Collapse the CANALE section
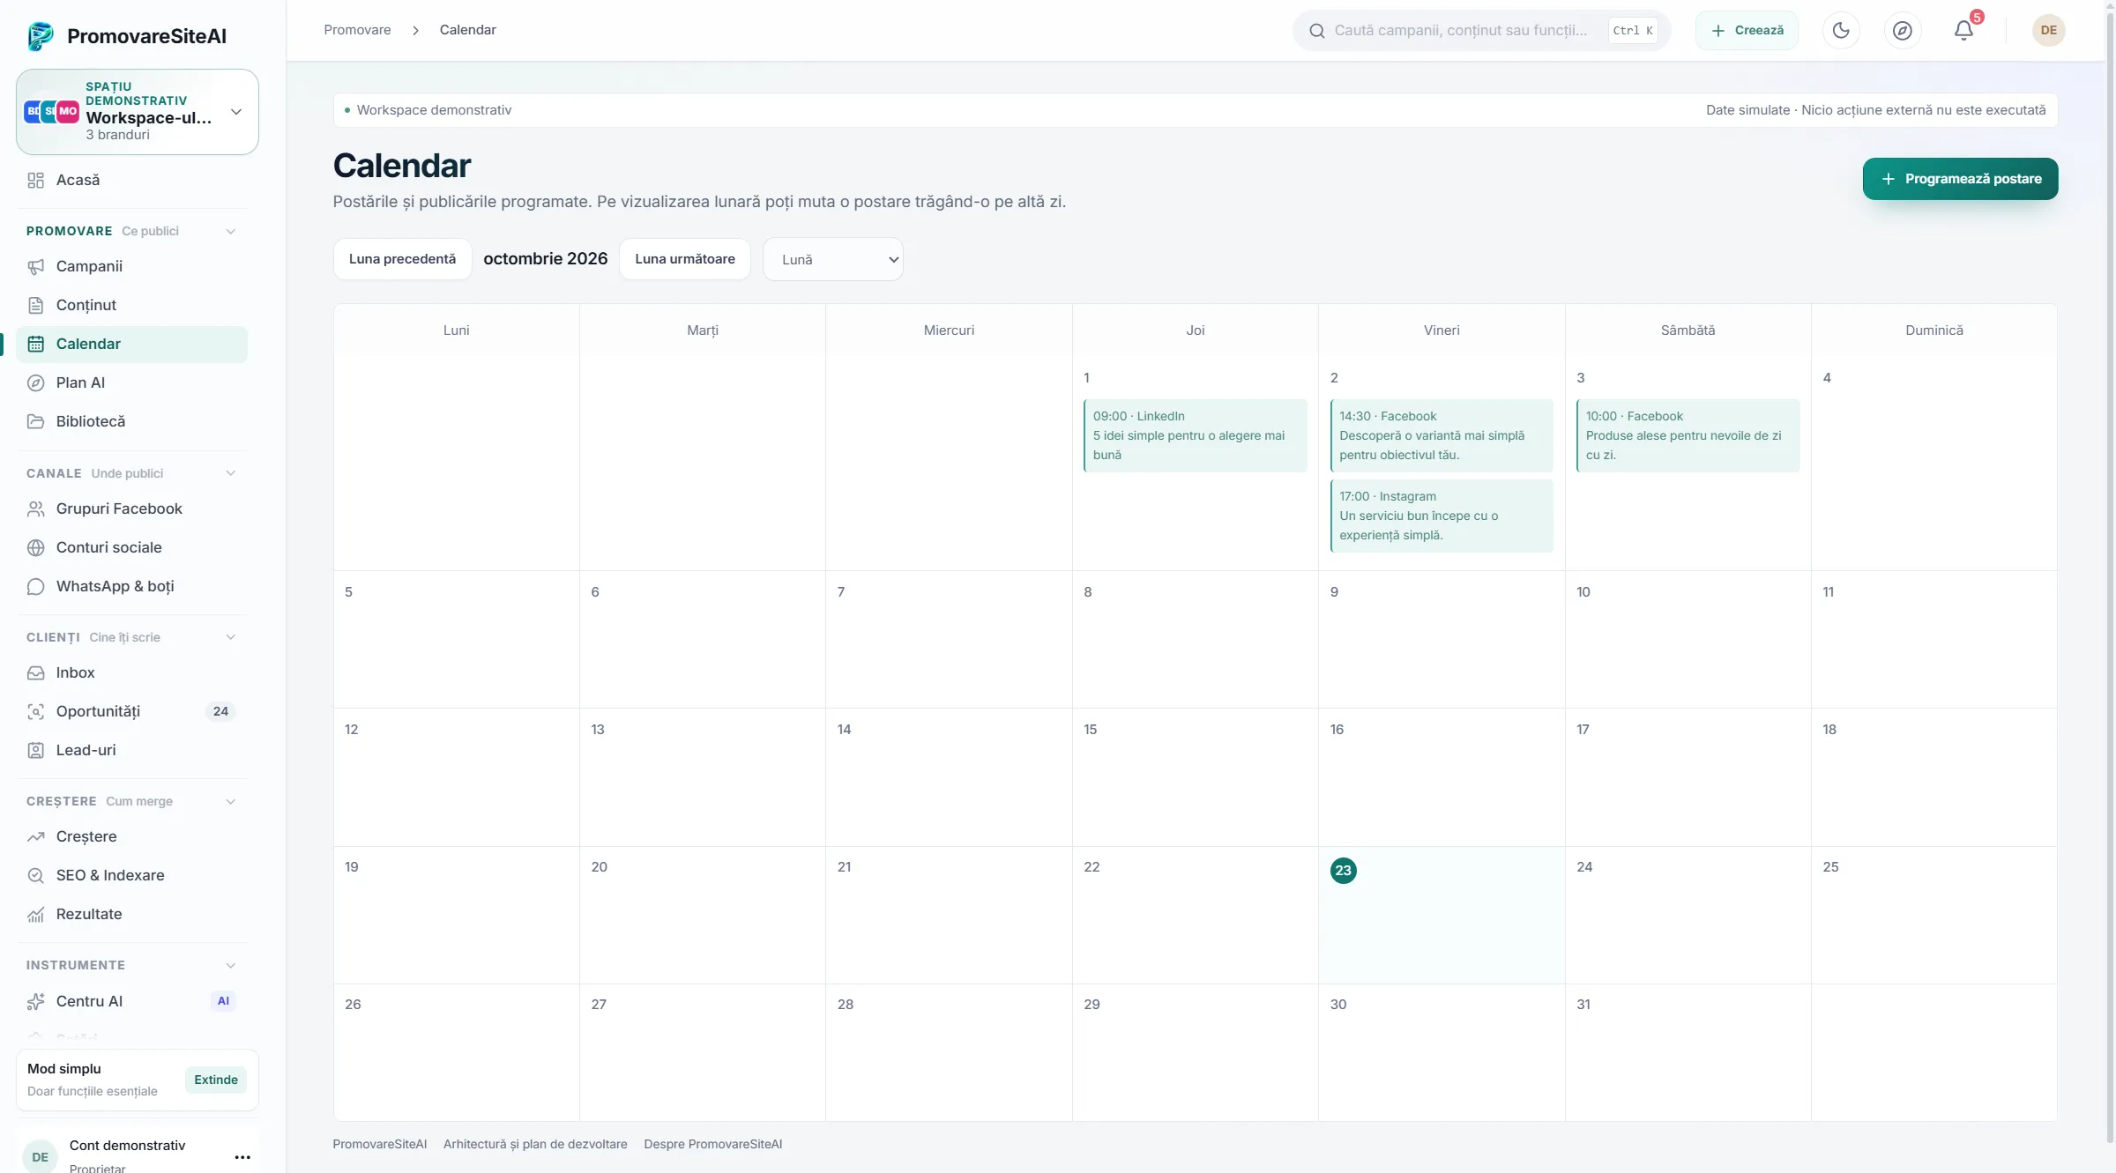2116x1173 pixels. point(230,473)
